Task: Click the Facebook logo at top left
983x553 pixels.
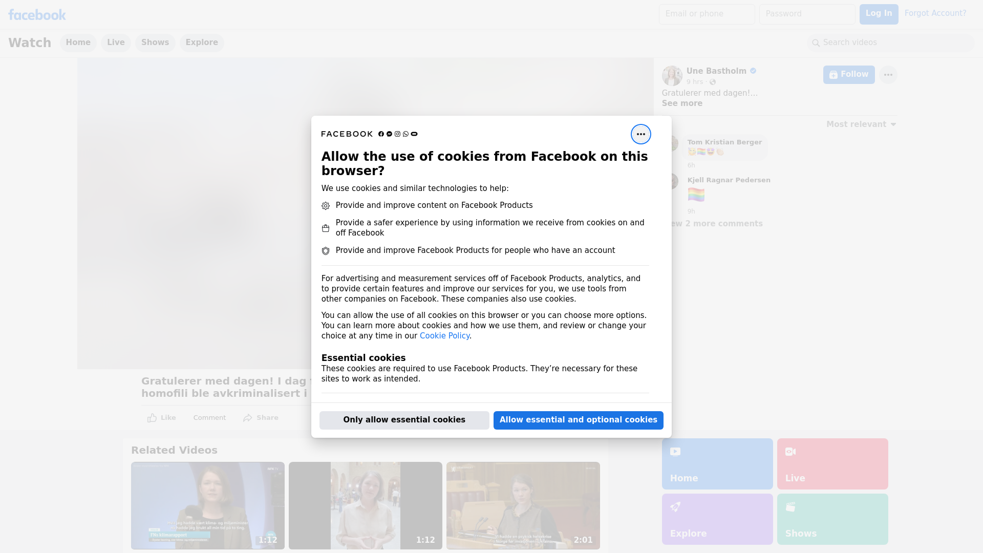Action: (37, 15)
